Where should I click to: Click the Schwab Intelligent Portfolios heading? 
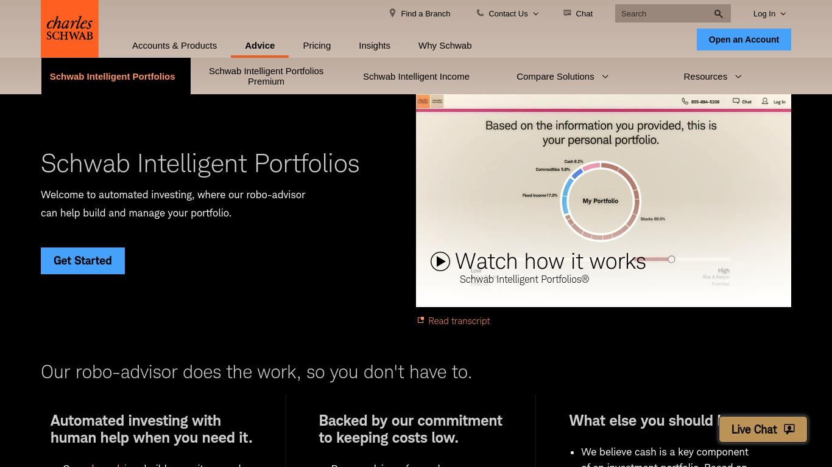pyautogui.click(x=200, y=164)
